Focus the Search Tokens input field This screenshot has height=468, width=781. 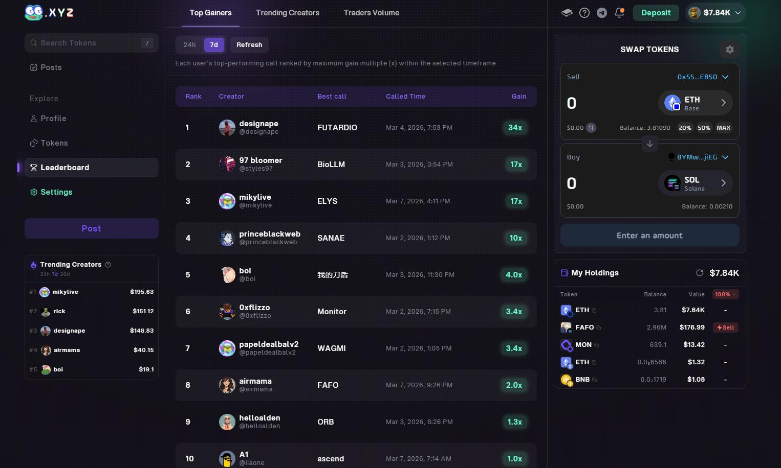tap(87, 43)
